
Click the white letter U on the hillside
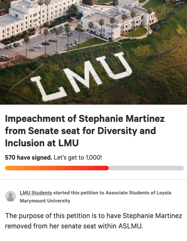coord(117,66)
